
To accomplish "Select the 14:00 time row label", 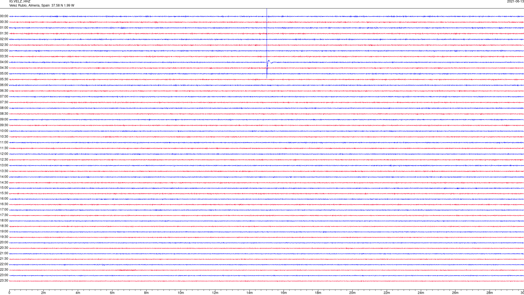I will tap(4, 177).
